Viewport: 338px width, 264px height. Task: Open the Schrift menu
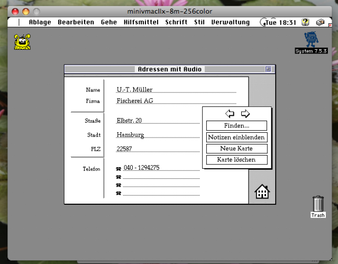tap(176, 22)
